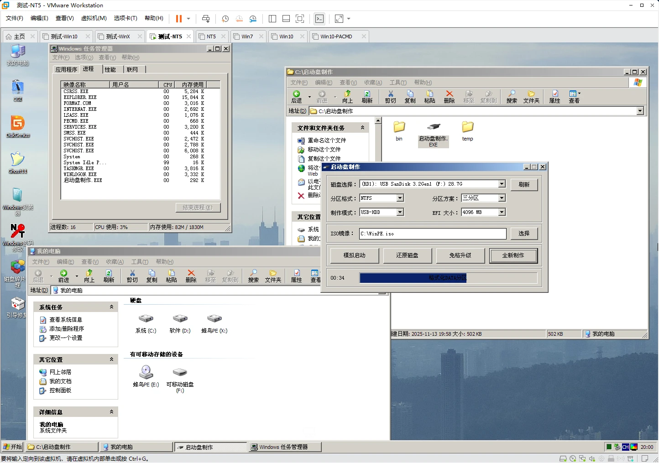Open EFI 大小 4096 MB dropdown
Viewport: 659px width, 463px height.
[x=502, y=212]
